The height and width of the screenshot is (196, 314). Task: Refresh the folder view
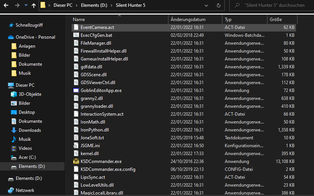point(218,5)
